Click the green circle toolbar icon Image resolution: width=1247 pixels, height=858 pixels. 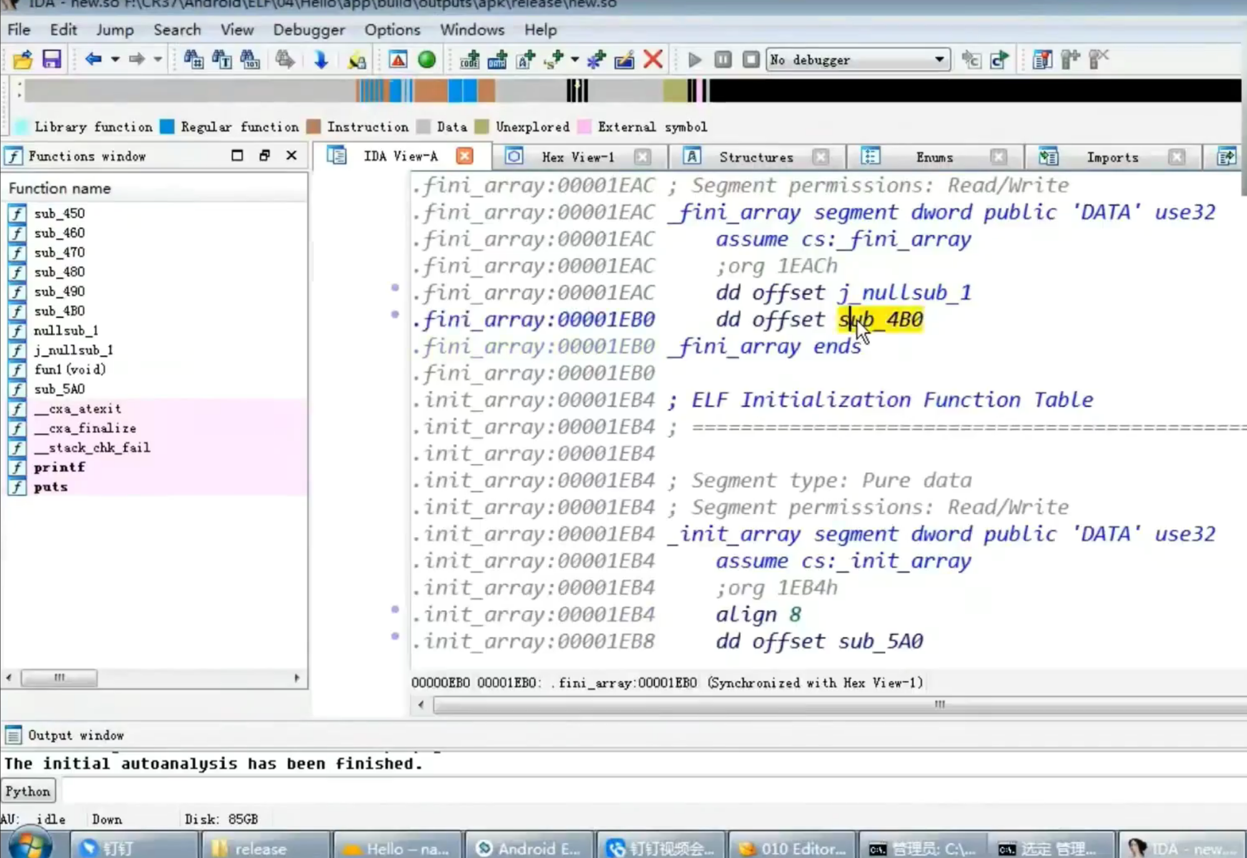427,60
